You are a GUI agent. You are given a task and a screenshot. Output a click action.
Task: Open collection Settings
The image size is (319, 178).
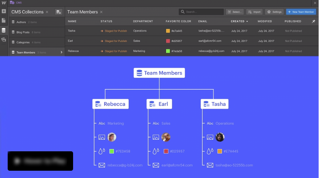pyautogui.click(x=274, y=12)
